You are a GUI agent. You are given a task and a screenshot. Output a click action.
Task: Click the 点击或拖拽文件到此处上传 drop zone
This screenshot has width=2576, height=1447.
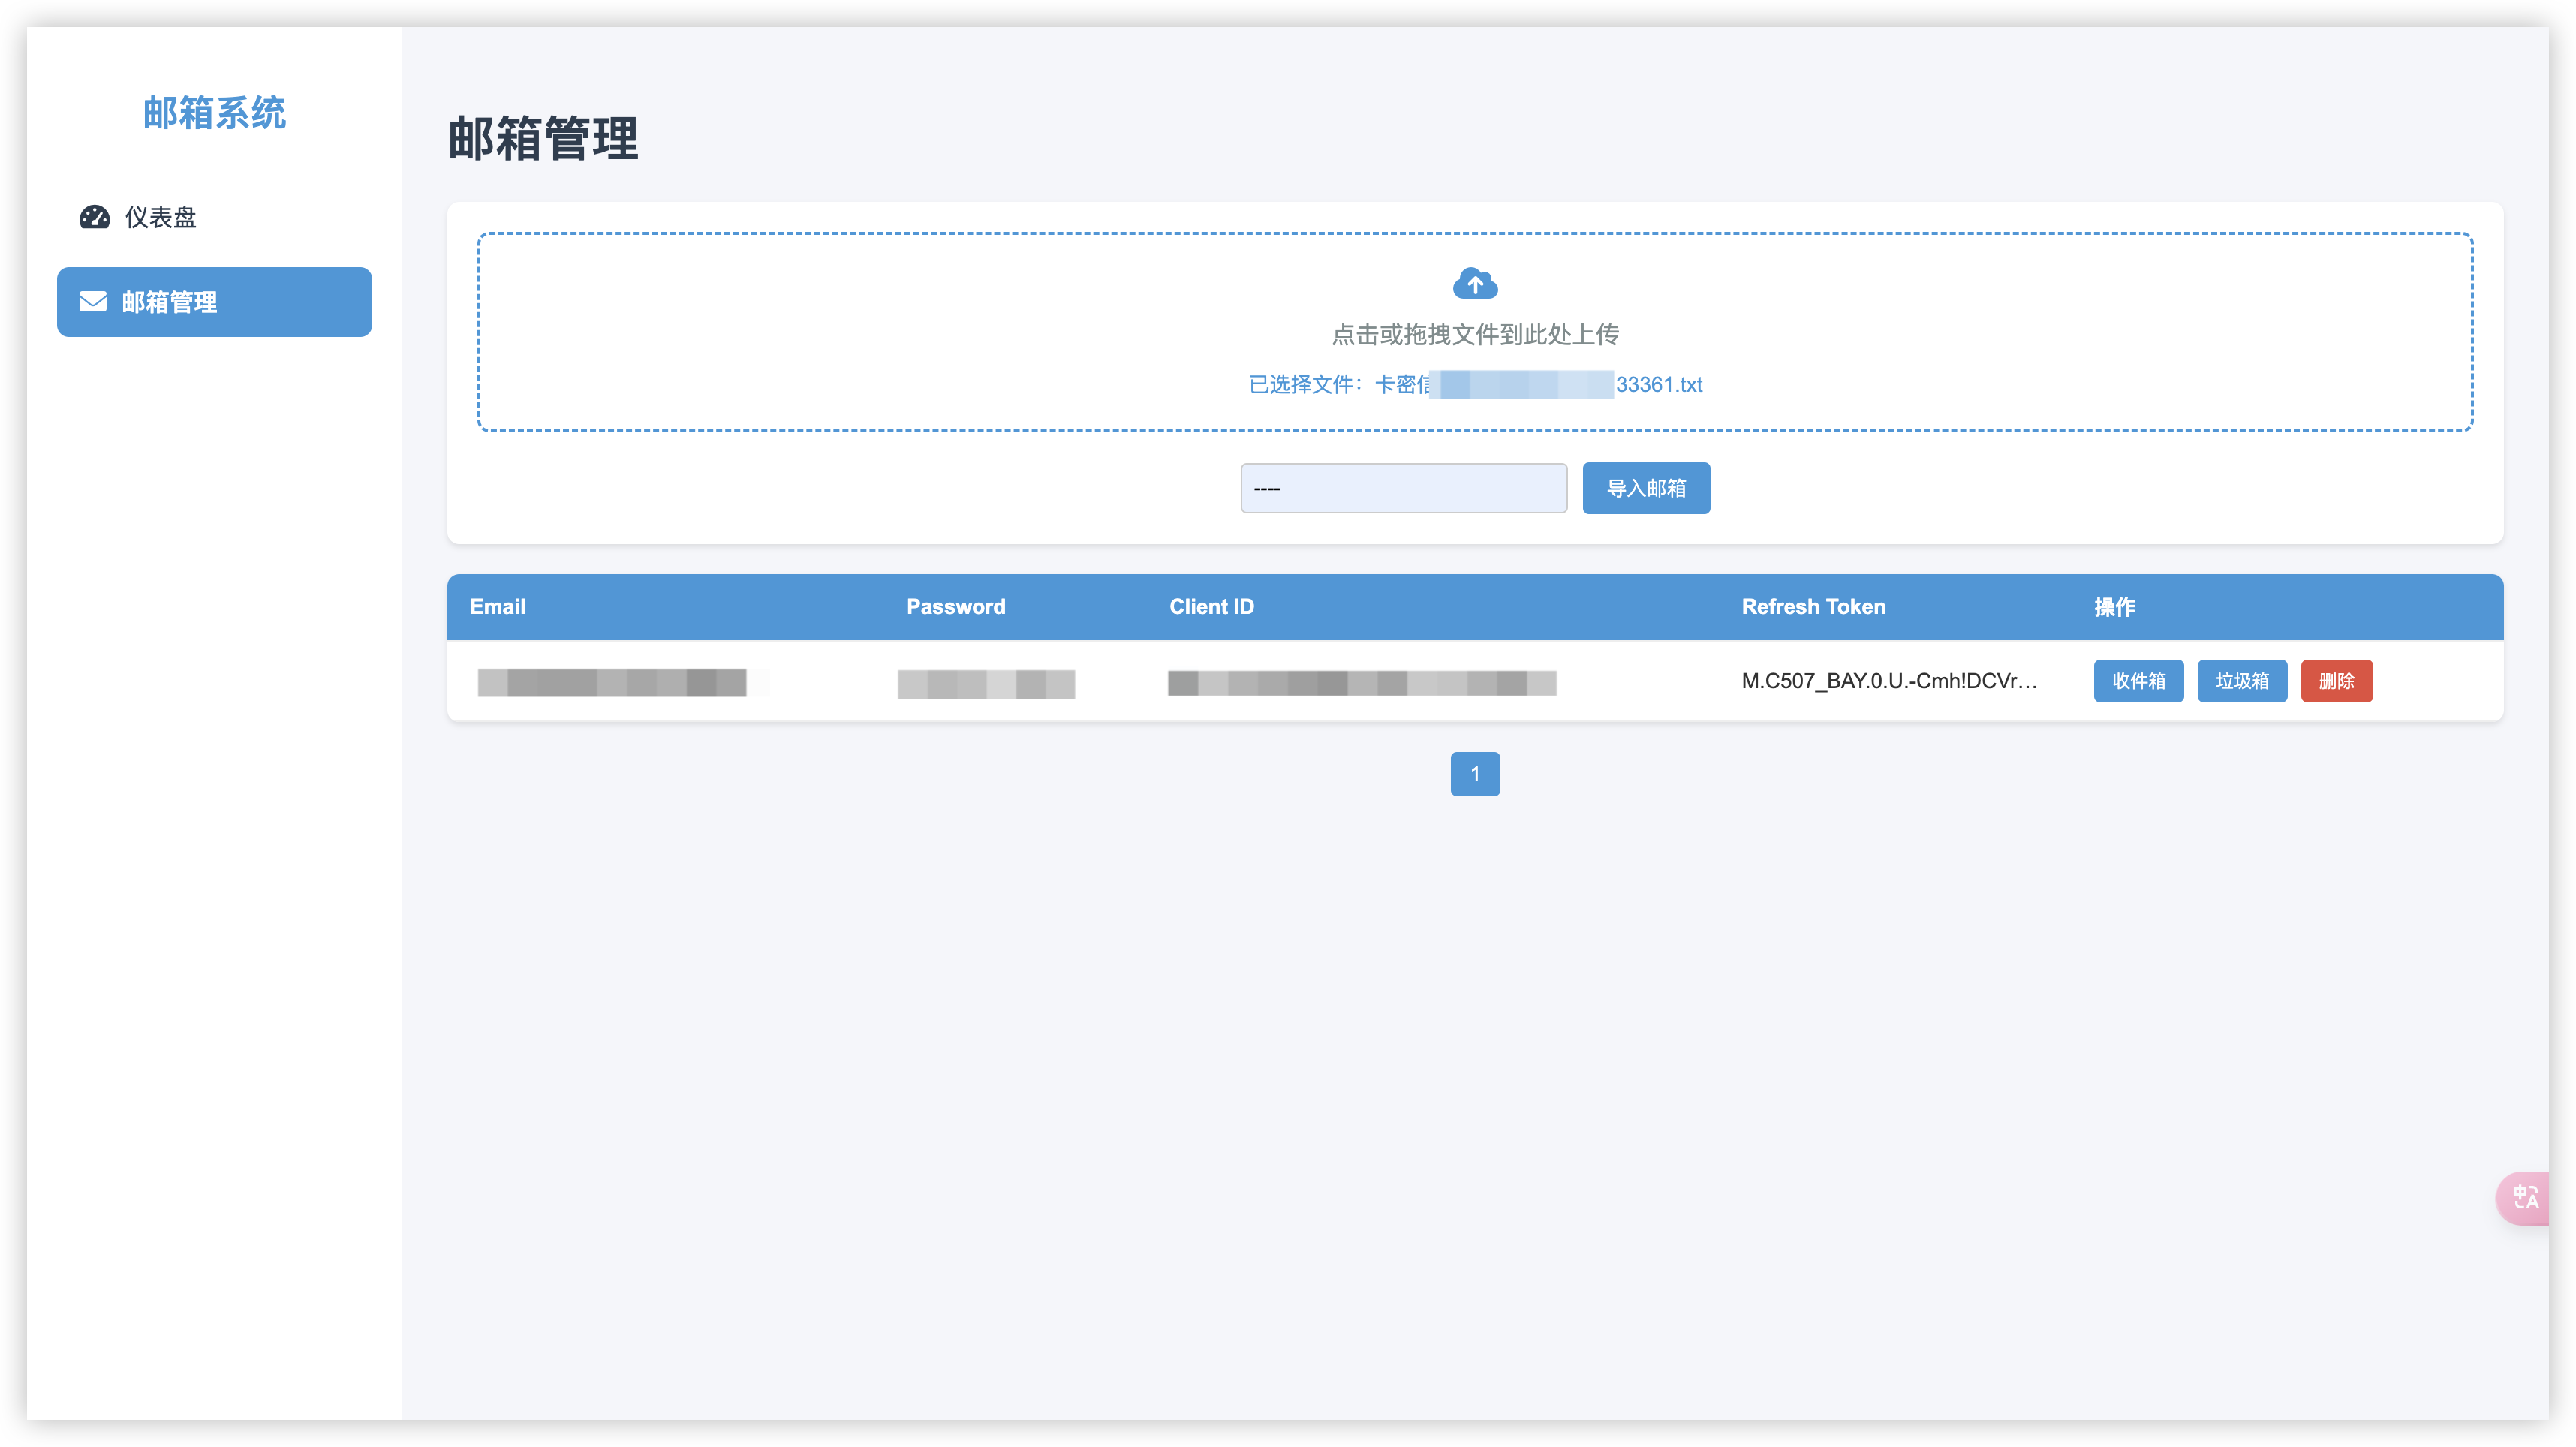click(x=1474, y=334)
